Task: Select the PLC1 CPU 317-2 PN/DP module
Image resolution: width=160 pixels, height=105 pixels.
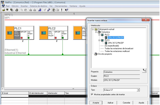Action: (x=17, y=35)
